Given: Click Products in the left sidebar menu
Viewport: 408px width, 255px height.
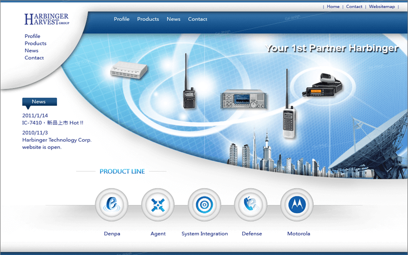Looking at the screenshot, I should click(35, 43).
